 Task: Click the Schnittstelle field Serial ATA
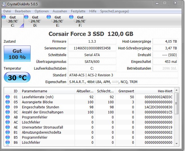pyautogui.click(x=92, y=55)
